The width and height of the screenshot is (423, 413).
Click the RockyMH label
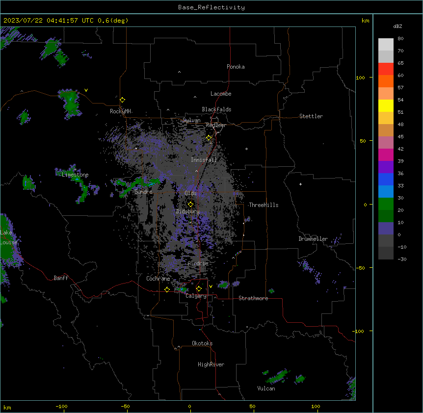click(x=120, y=111)
